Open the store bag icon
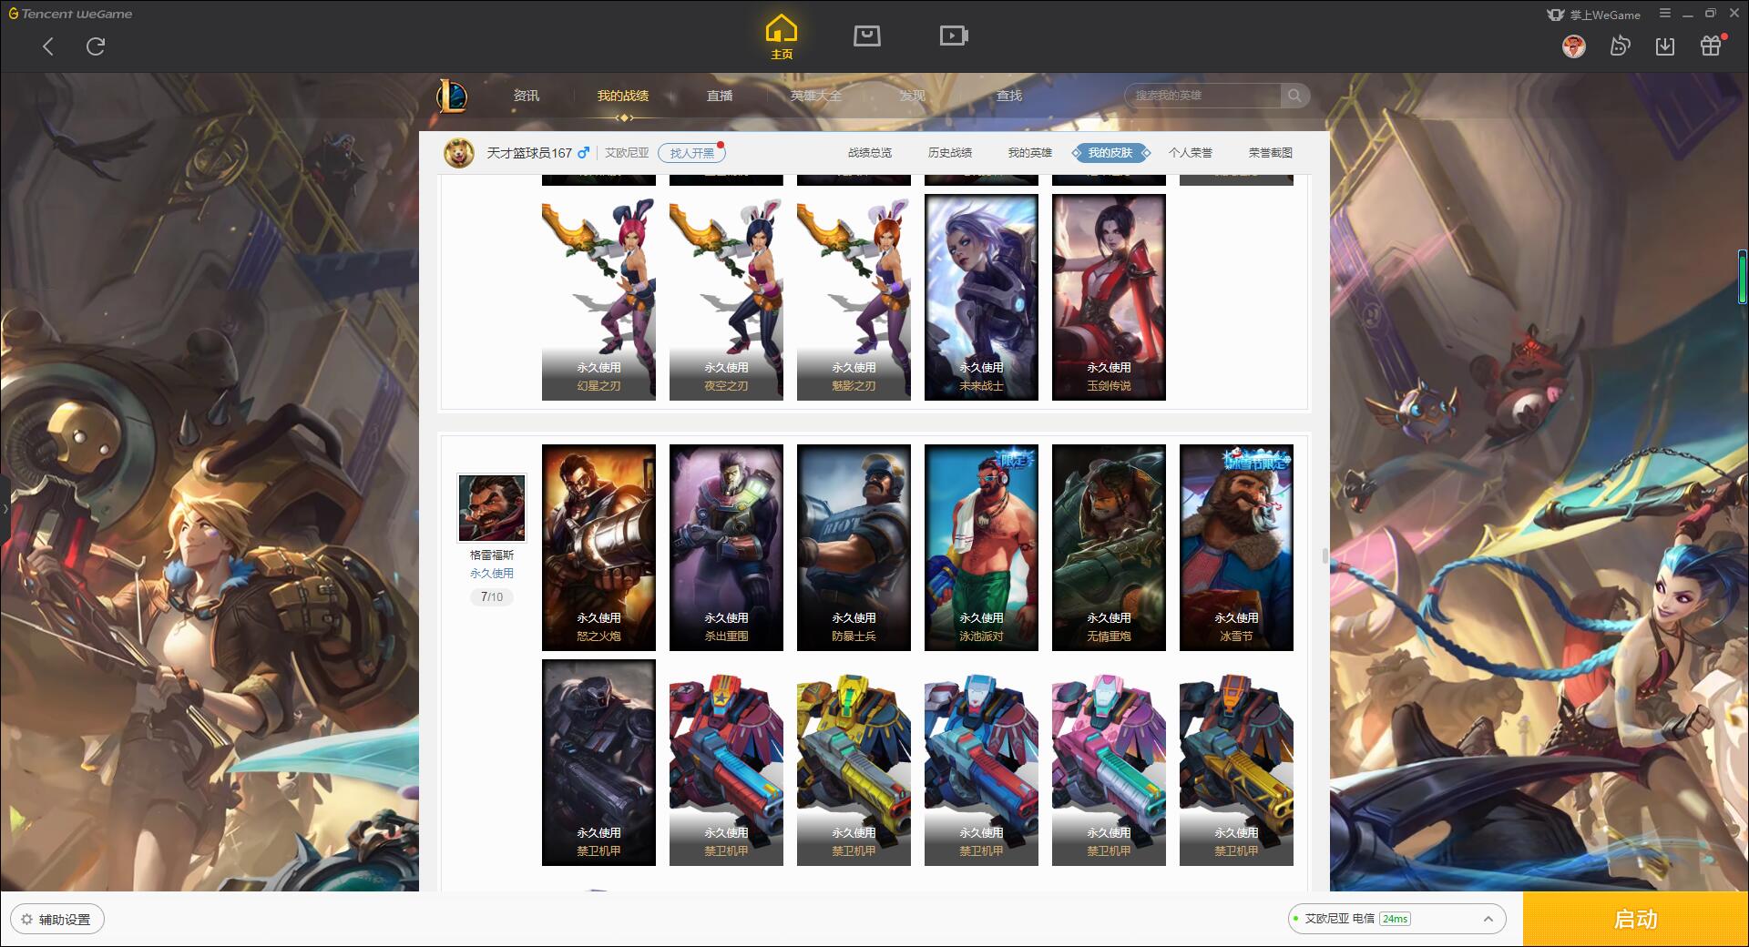Image resolution: width=1749 pixels, height=947 pixels. tap(866, 36)
